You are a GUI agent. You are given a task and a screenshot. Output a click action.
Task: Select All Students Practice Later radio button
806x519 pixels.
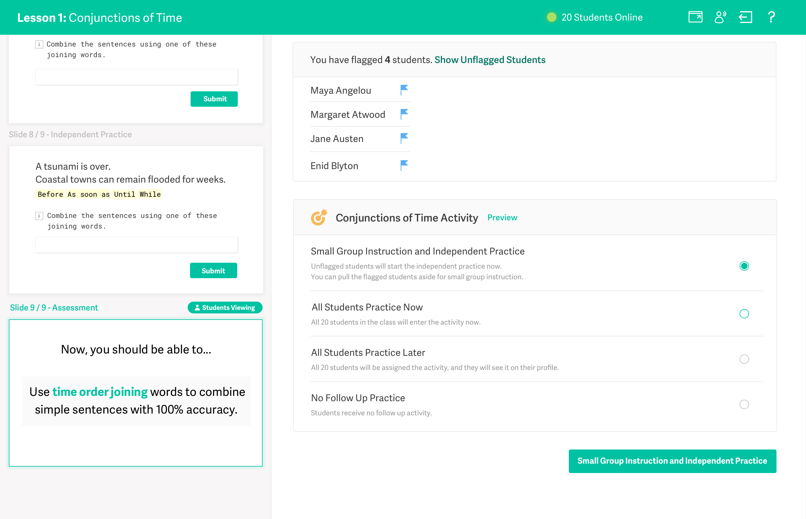click(744, 359)
